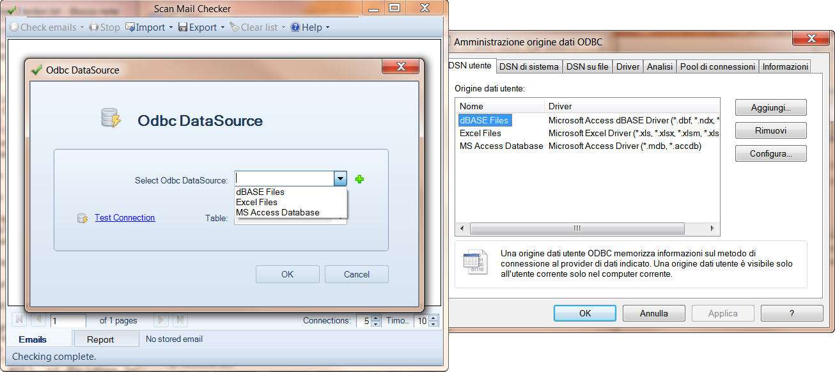The image size is (835, 372).
Task: Open the Help menu in Scan Mail Checker
Action: [309, 27]
